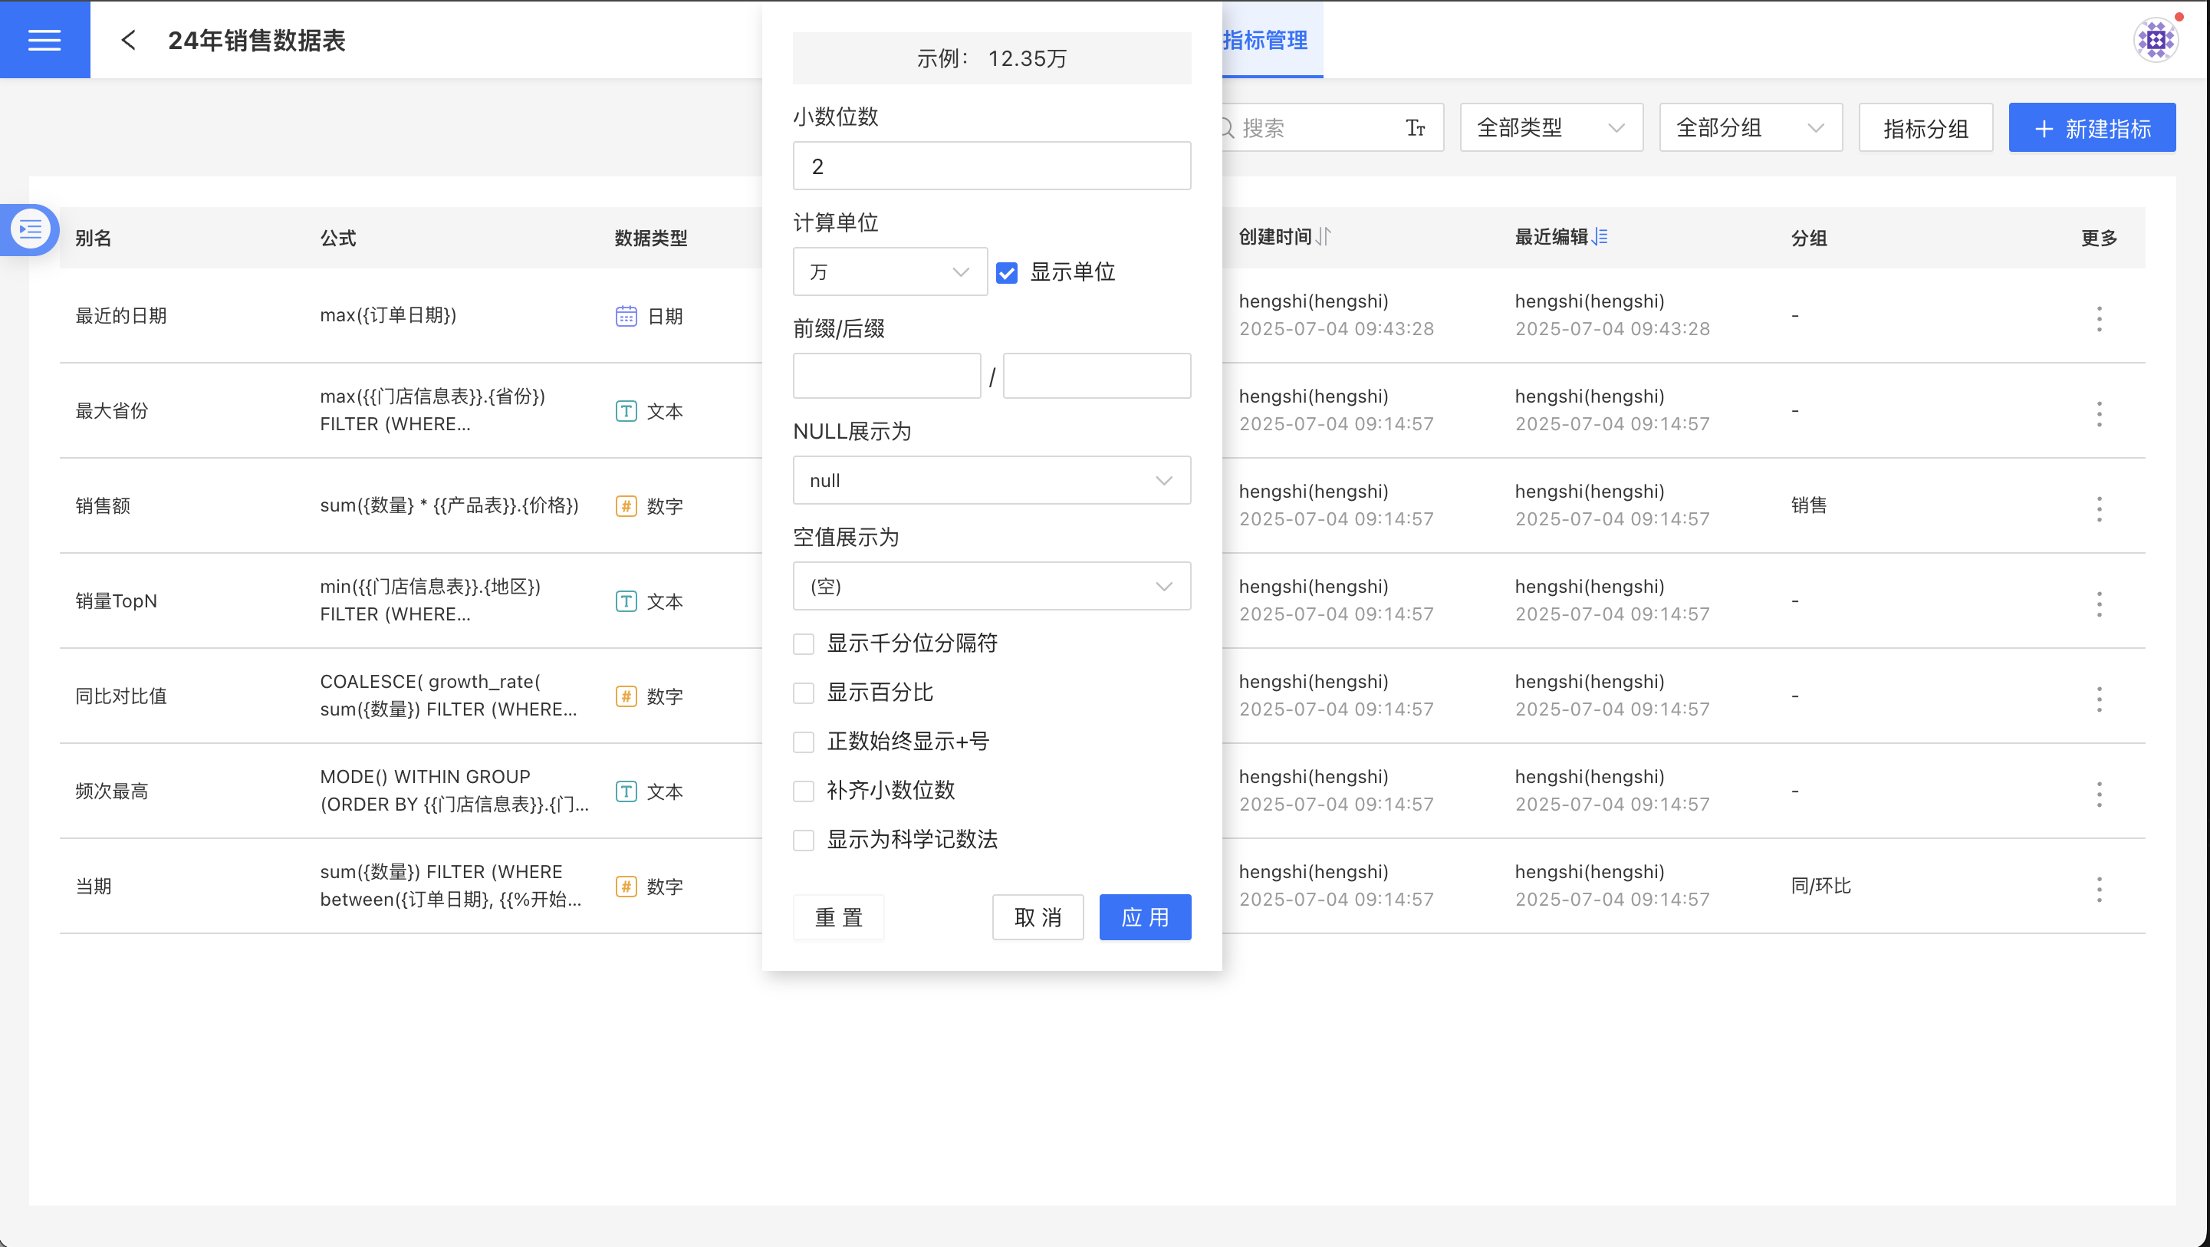Expand the floating outline panel icon

click(30, 229)
